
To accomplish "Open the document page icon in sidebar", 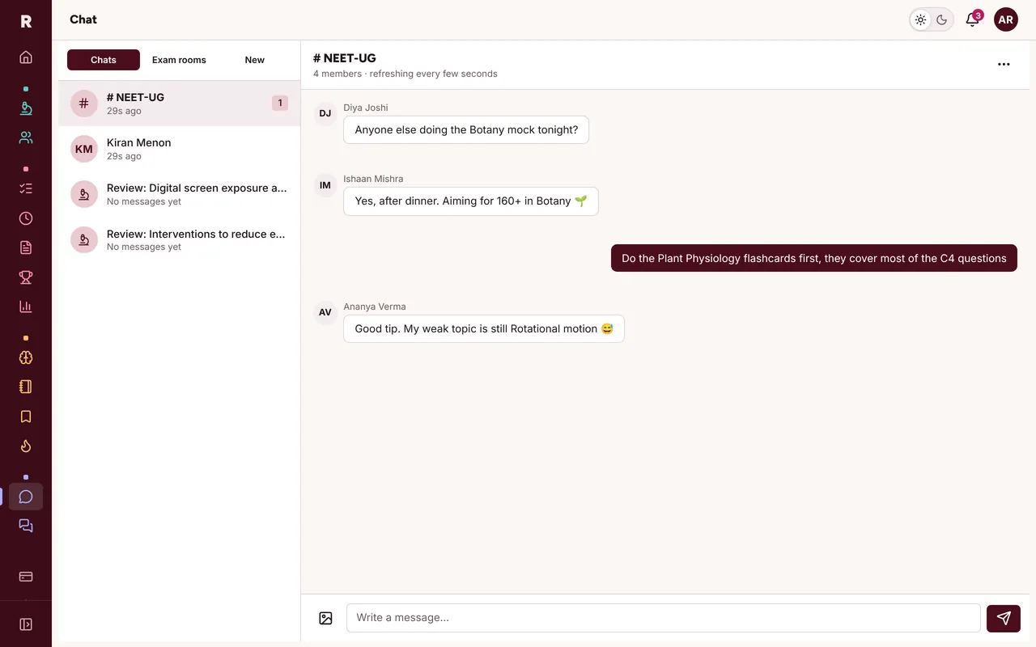I will tap(26, 247).
